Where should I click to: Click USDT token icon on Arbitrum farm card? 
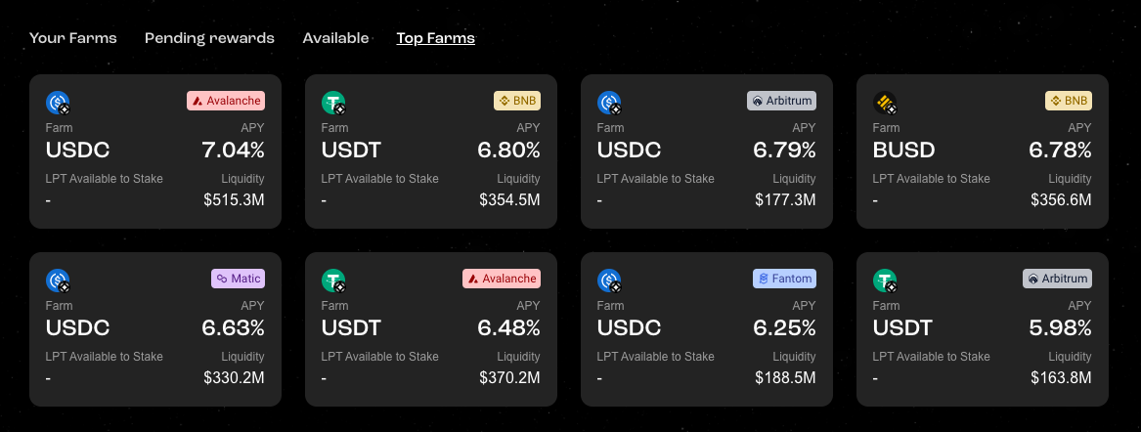[x=886, y=281]
